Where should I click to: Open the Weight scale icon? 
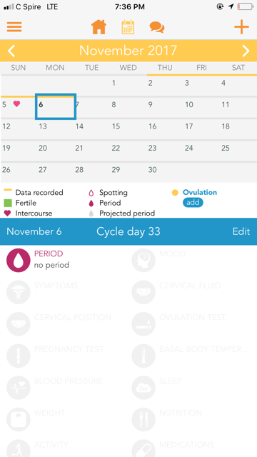pos(19,420)
